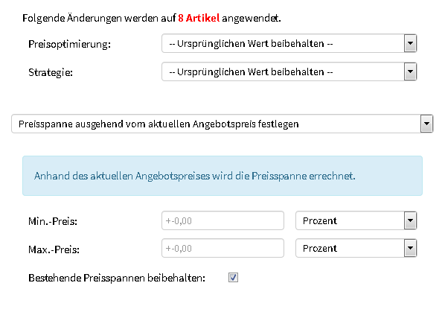Viewport: 445px width, 315px height.
Task: Open the Max.-Preis Prozent unit dropdown
Action: (x=356, y=248)
